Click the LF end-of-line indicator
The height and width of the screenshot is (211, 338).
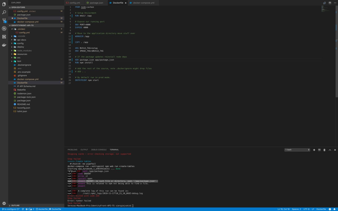click(313, 209)
